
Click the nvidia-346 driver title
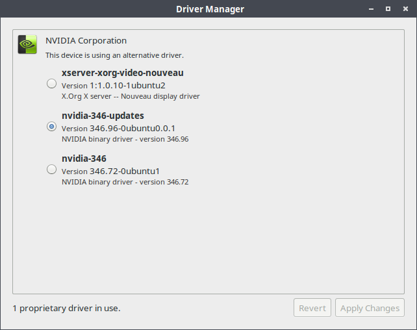click(x=84, y=159)
